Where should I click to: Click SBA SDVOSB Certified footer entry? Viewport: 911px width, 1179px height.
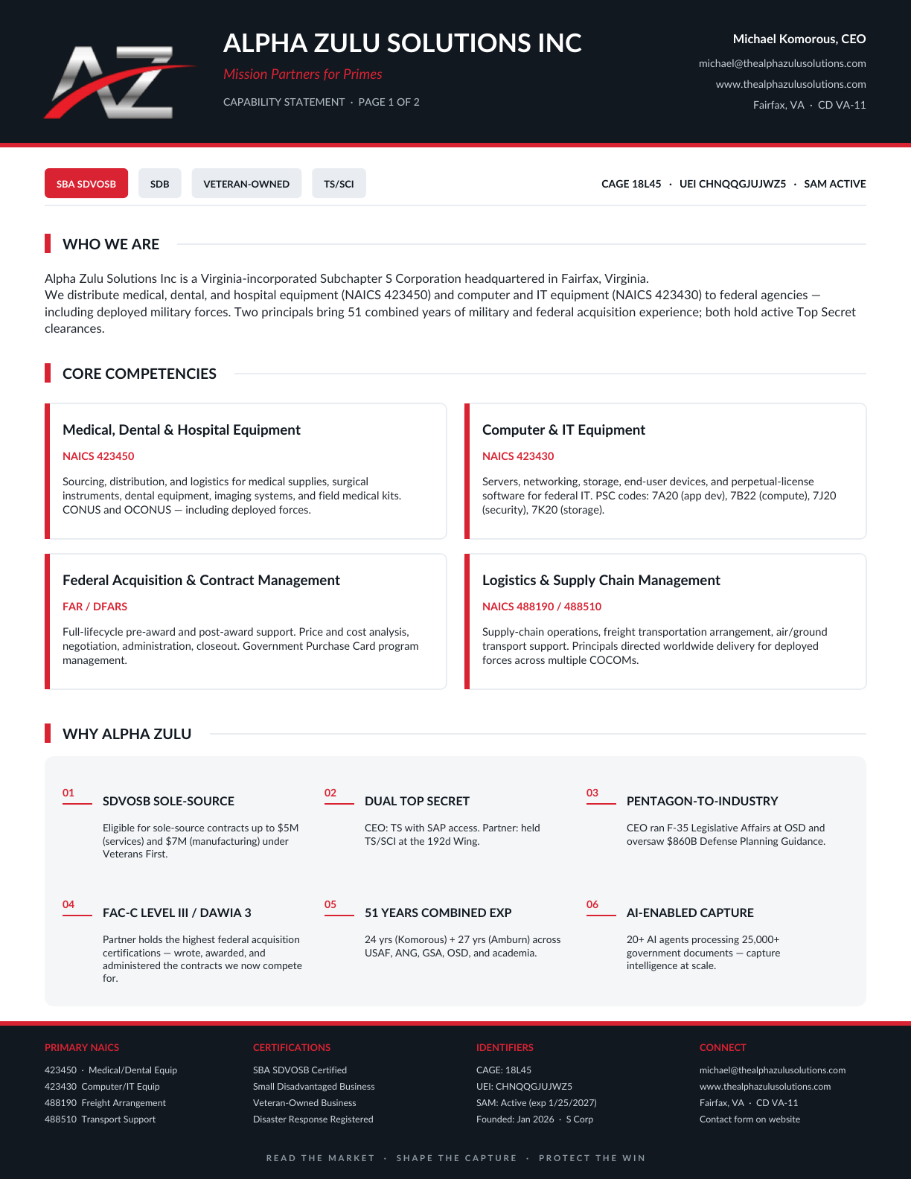coord(300,1070)
